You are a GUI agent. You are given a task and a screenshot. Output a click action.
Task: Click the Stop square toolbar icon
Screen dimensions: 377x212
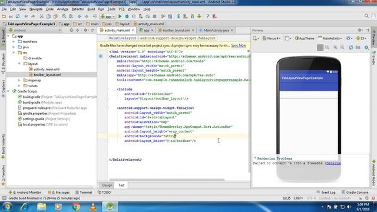coord(154,16)
